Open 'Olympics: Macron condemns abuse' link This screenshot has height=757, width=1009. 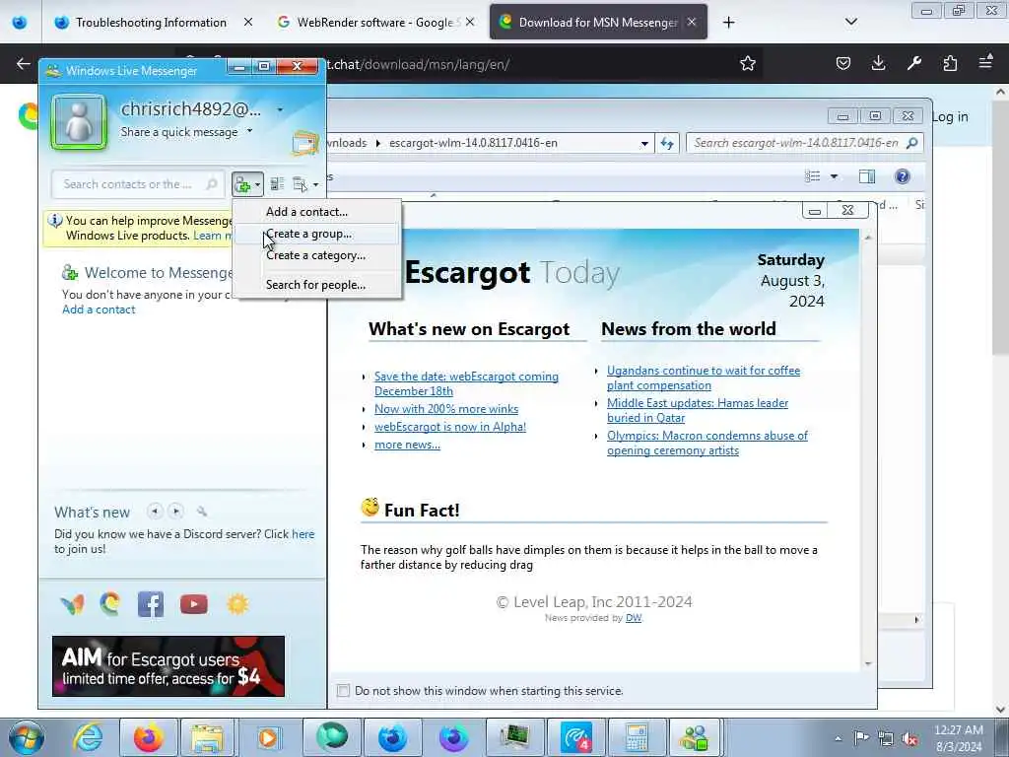pos(706,443)
